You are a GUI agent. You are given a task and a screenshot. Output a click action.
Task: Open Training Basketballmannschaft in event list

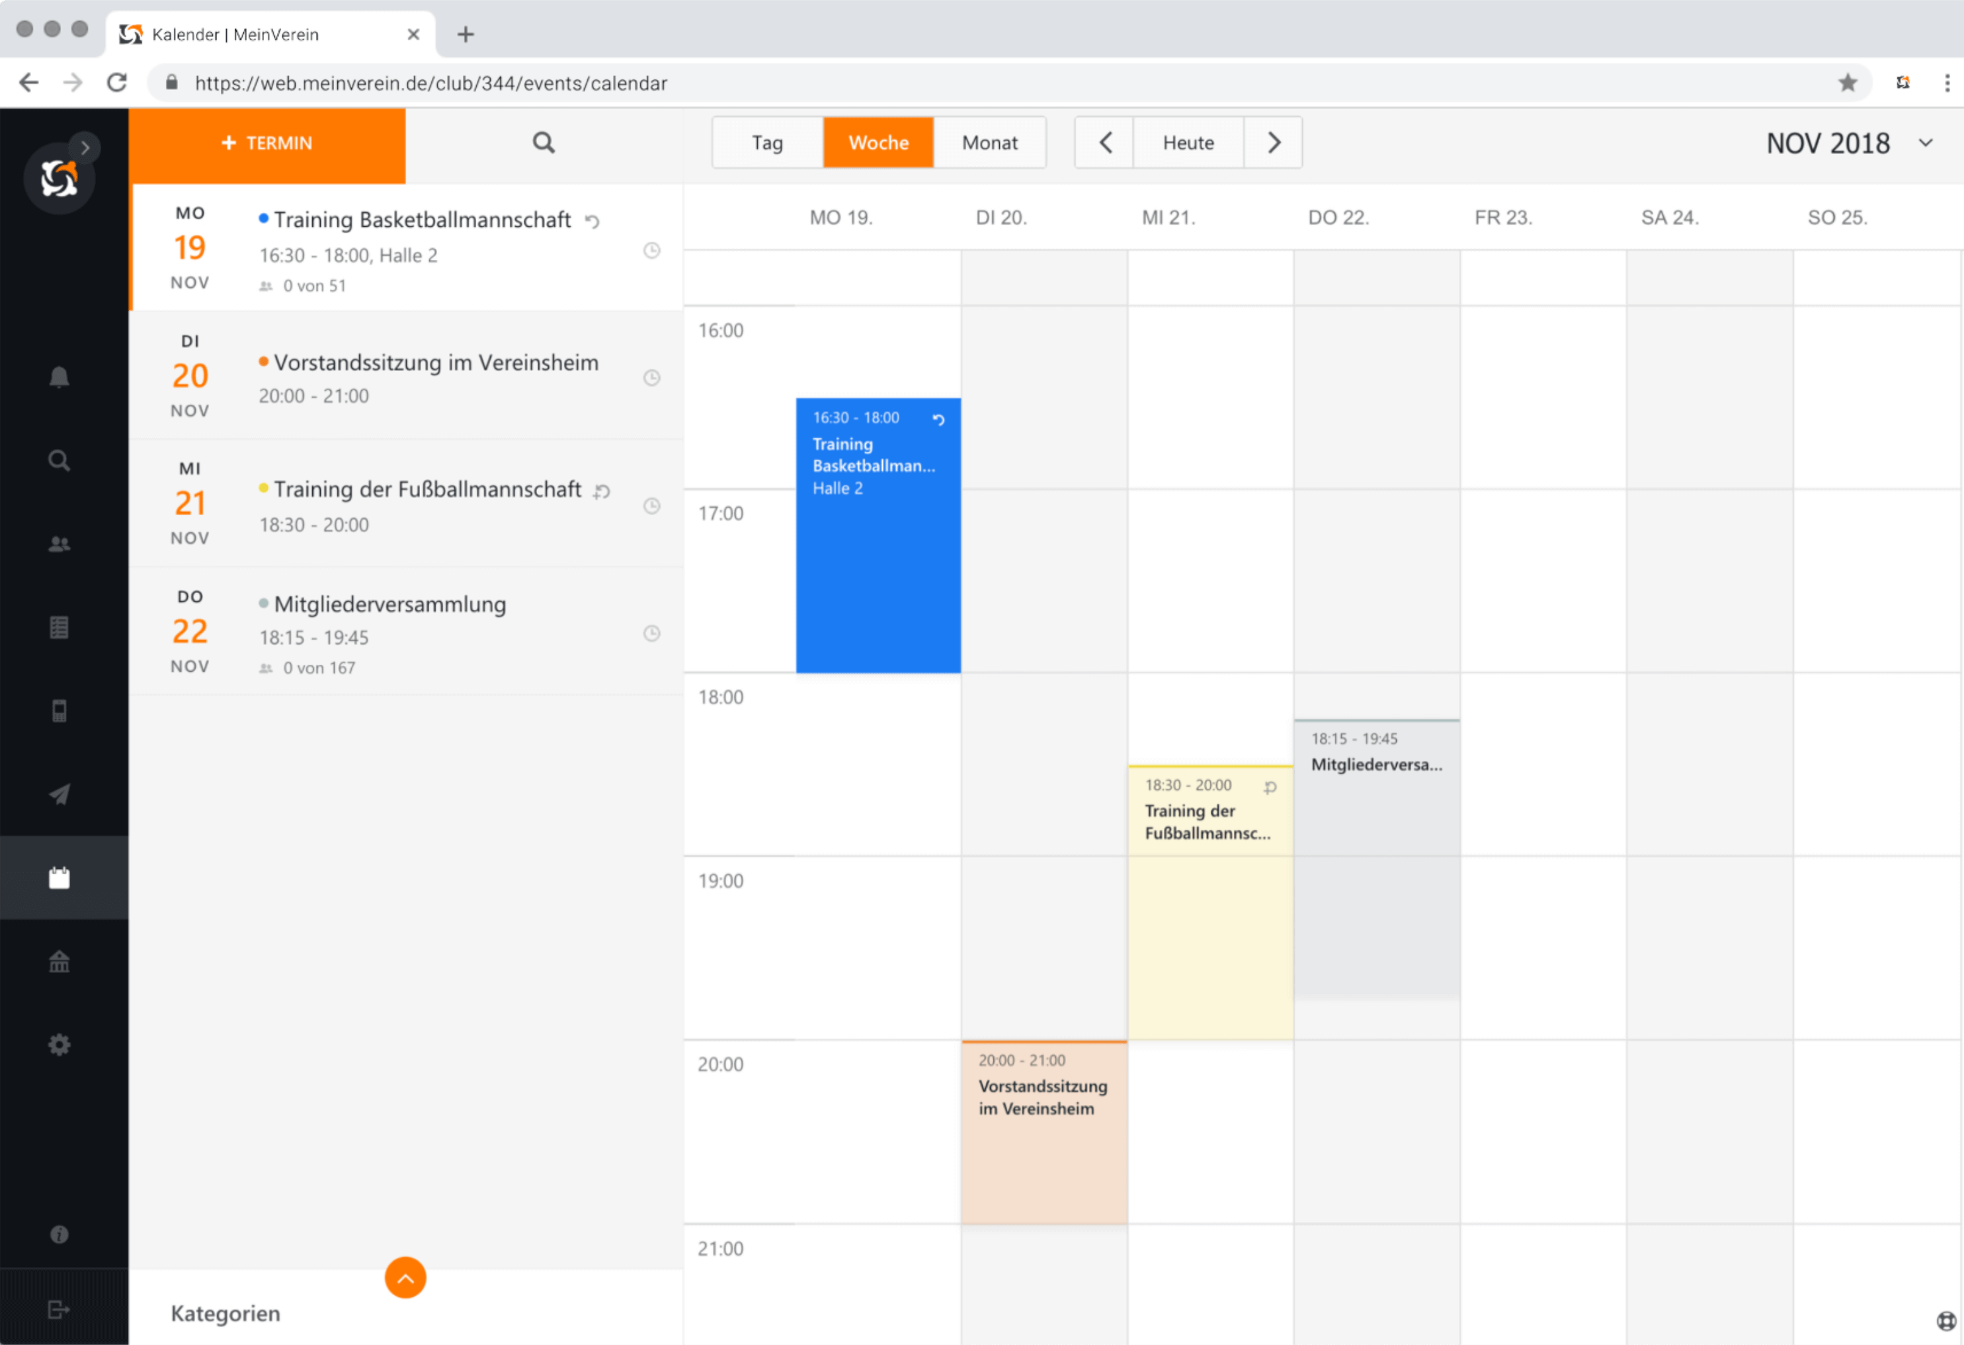[407, 249]
